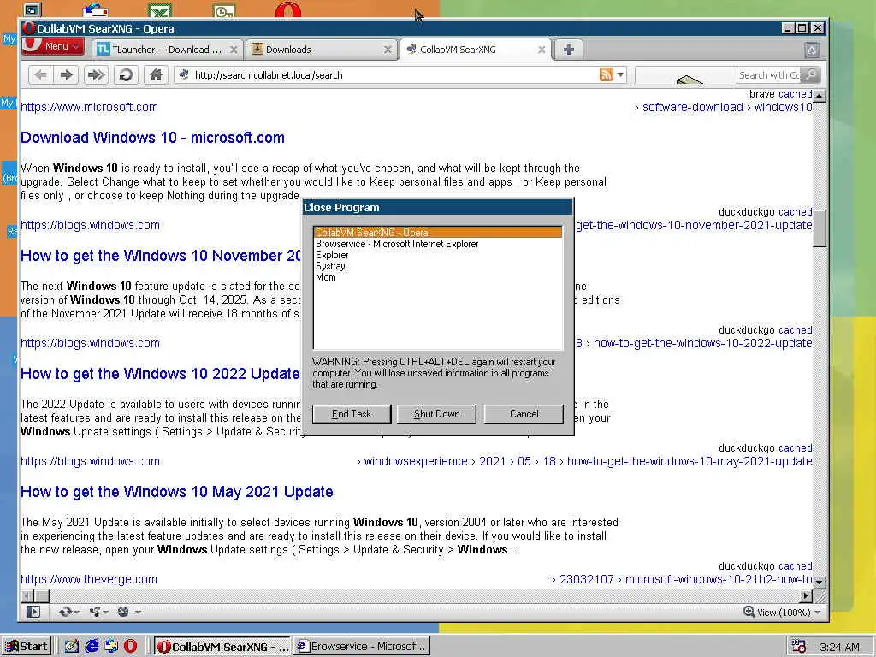
Task: Cancel the Close Program dialog
Action: pos(524,414)
